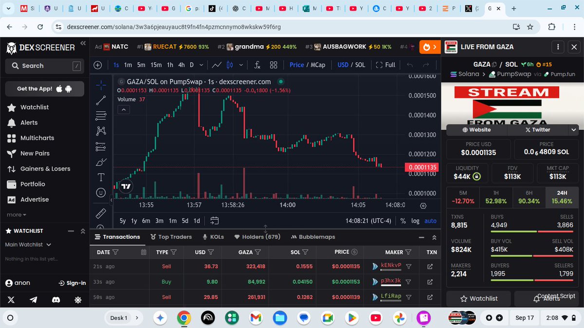Expand the chart interval dropdown
584x328 pixels.
(201, 65)
